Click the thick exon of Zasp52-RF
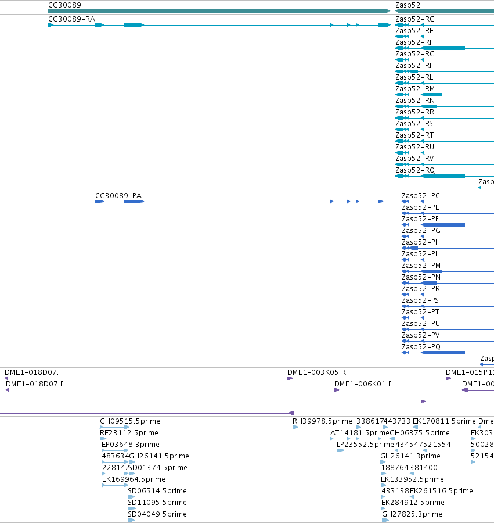The width and height of the screenshot is (494, 523). point(443,48)
